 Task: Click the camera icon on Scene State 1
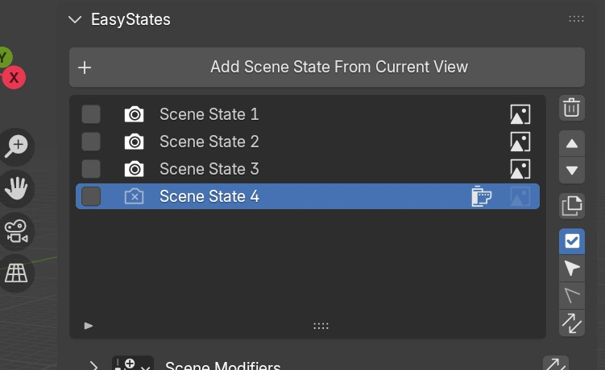134,114
